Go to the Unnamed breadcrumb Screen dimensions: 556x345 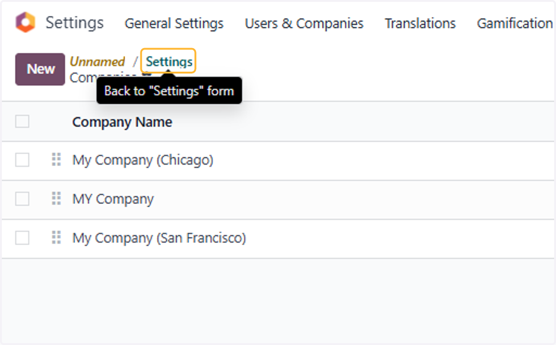coord(97,62)
